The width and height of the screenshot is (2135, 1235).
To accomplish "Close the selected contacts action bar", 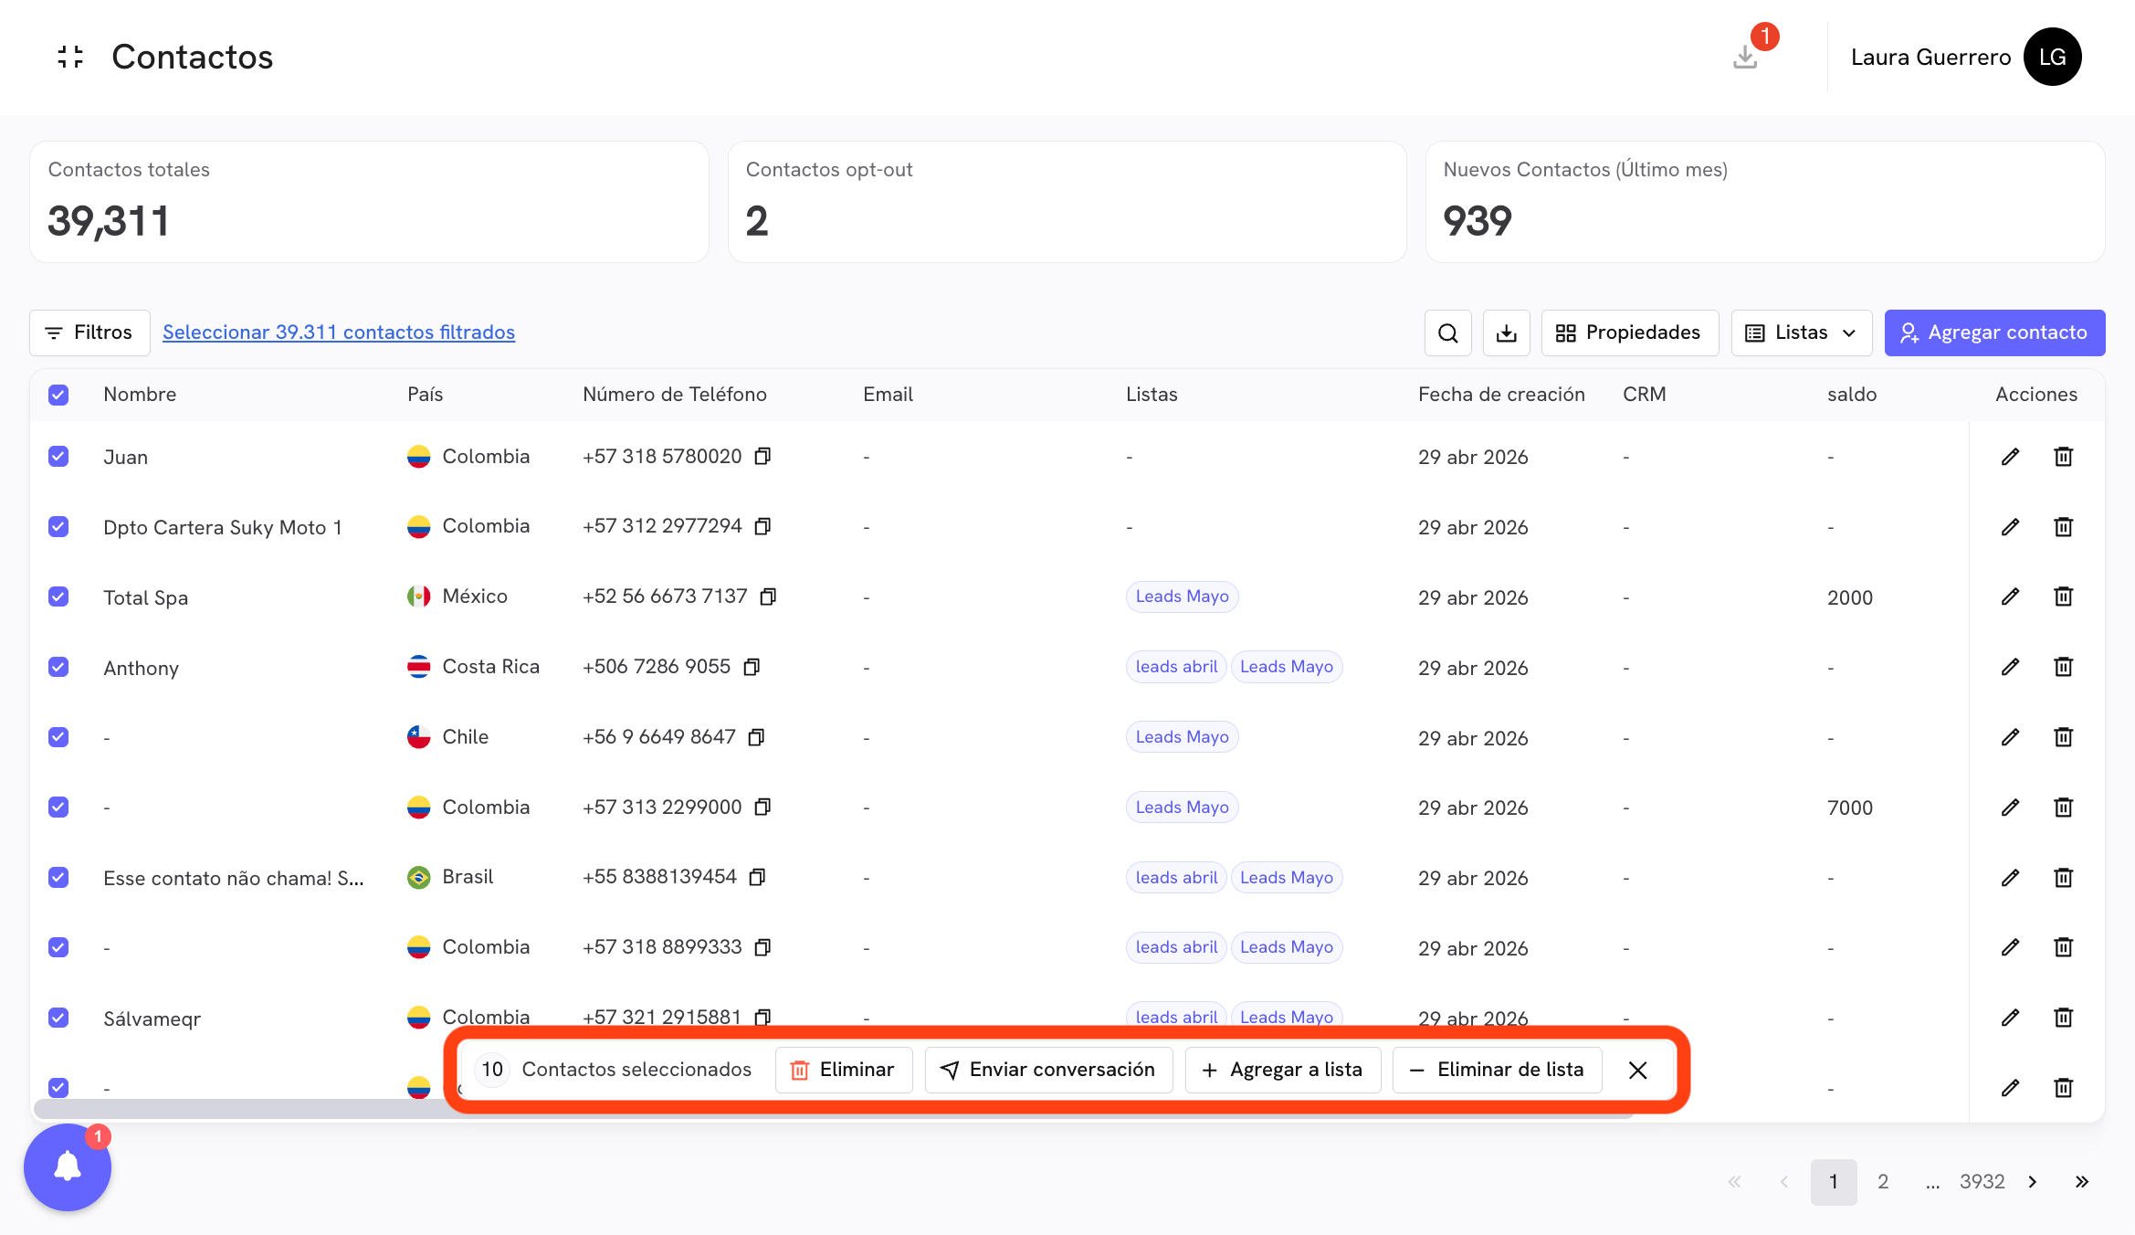I will coord(1638,1070).
